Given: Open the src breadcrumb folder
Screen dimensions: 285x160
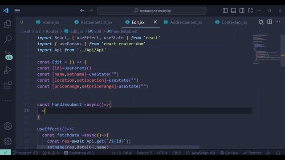Looking at the screenshot, I should click(38, 32).
